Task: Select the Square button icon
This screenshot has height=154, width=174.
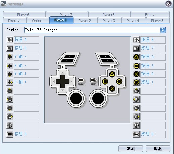Action: (x=136, y=66)
